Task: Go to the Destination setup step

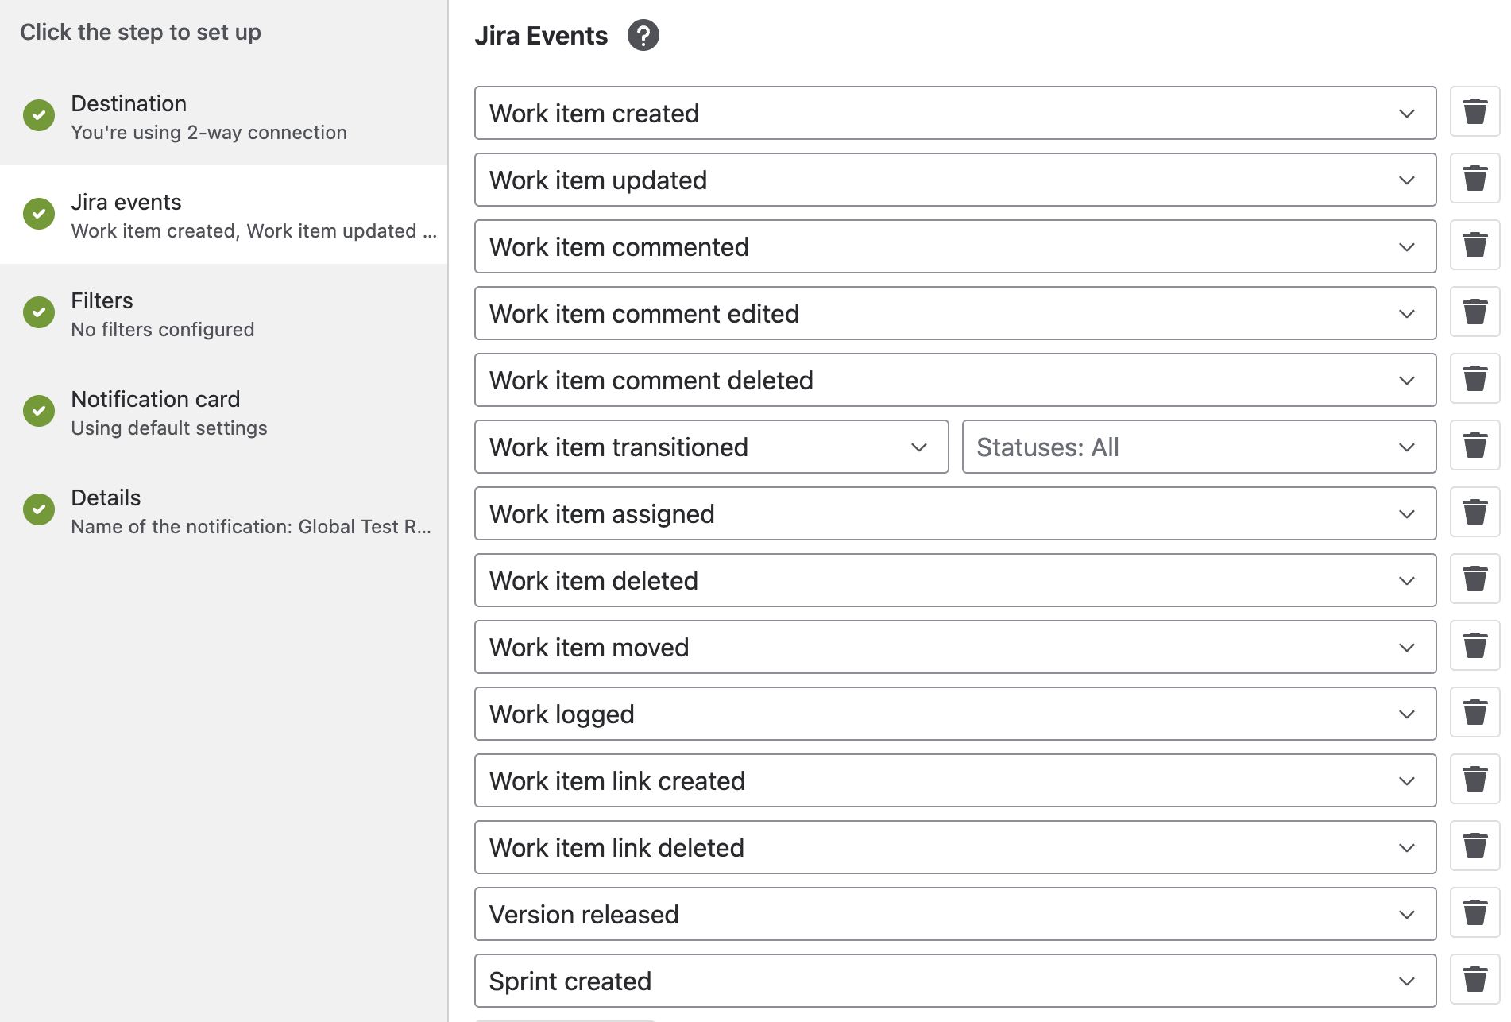Action: pyautogui.click(x=223, y=116)
